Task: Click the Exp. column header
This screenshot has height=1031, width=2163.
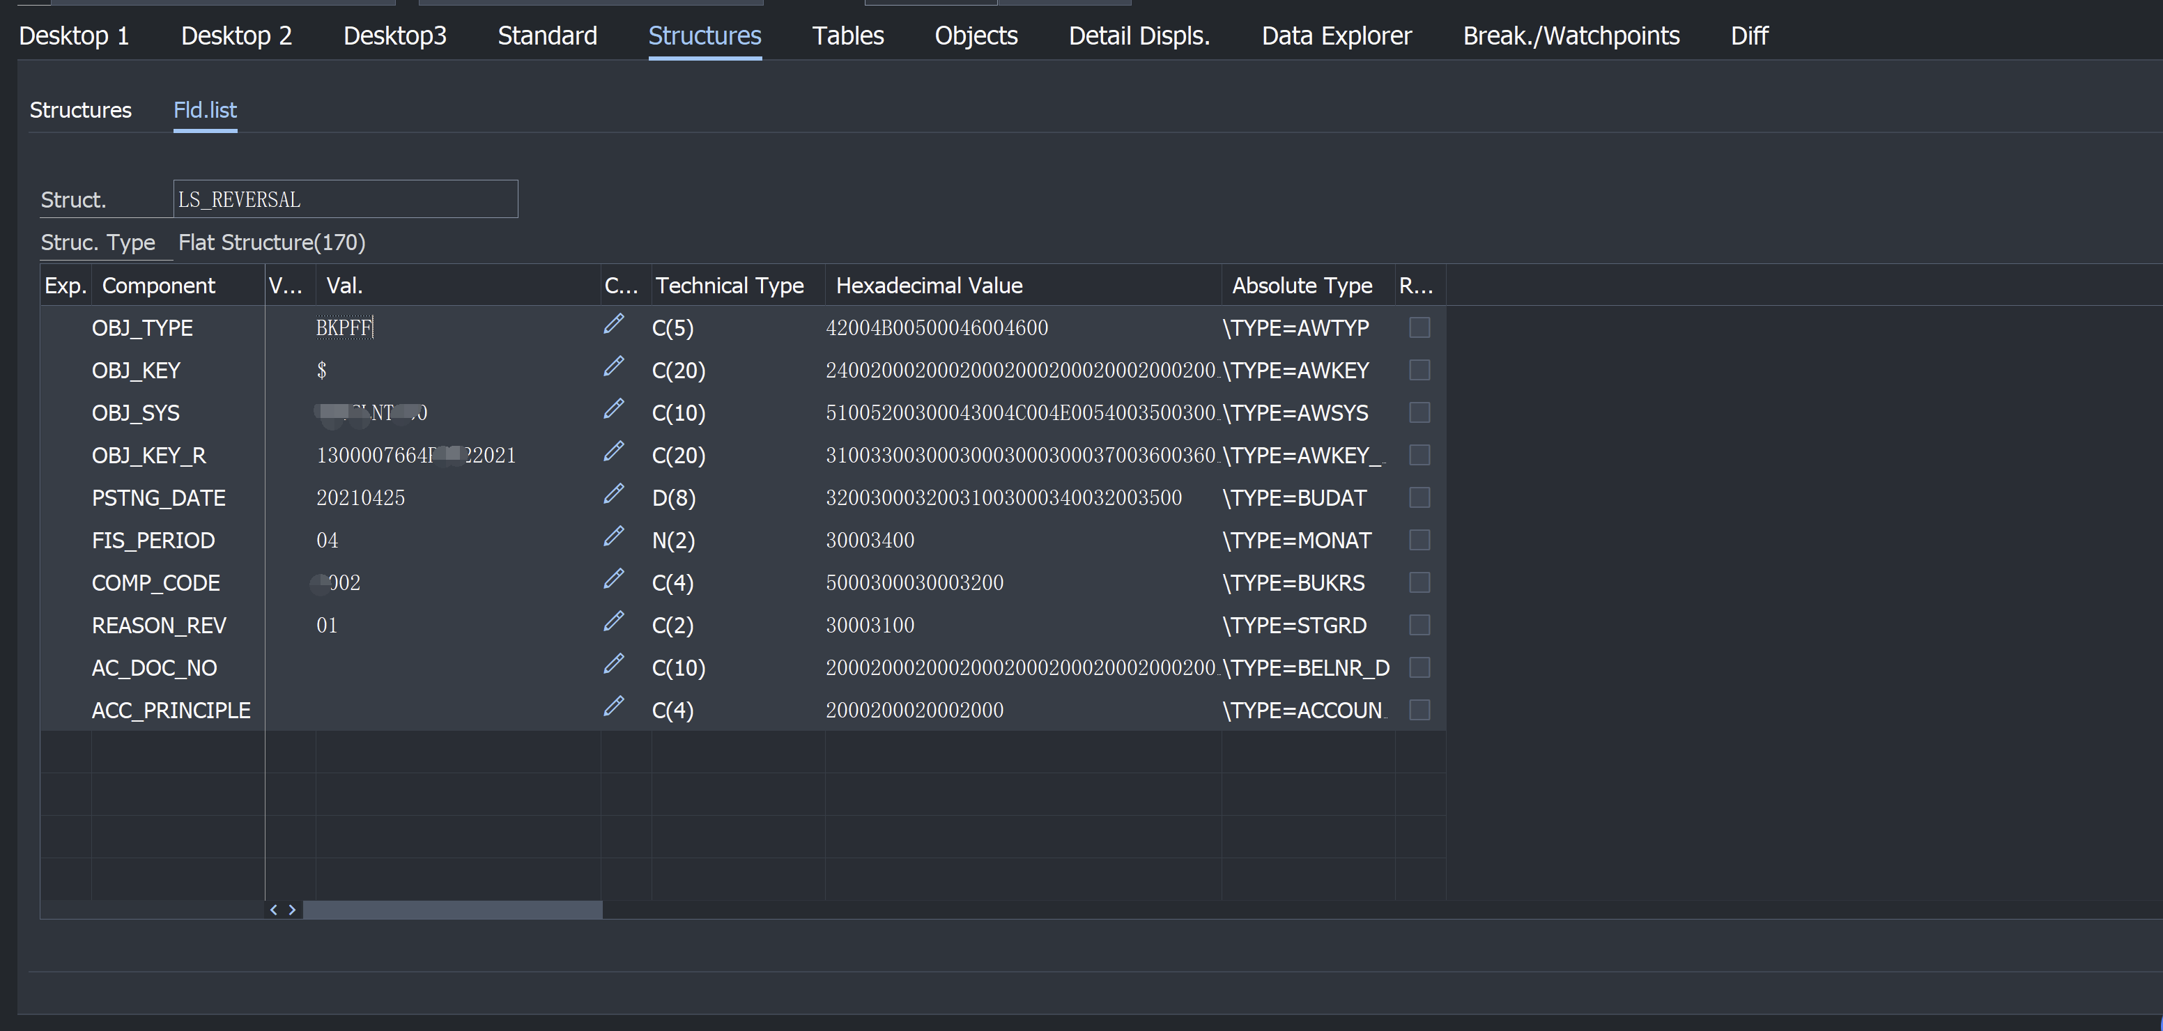Action: (66, 286)
